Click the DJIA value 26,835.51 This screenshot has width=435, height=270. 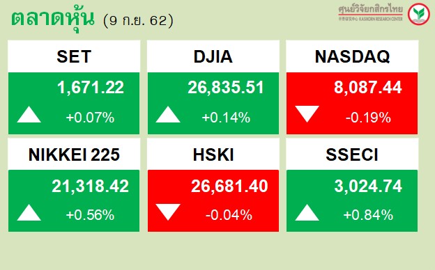point(226,88)
